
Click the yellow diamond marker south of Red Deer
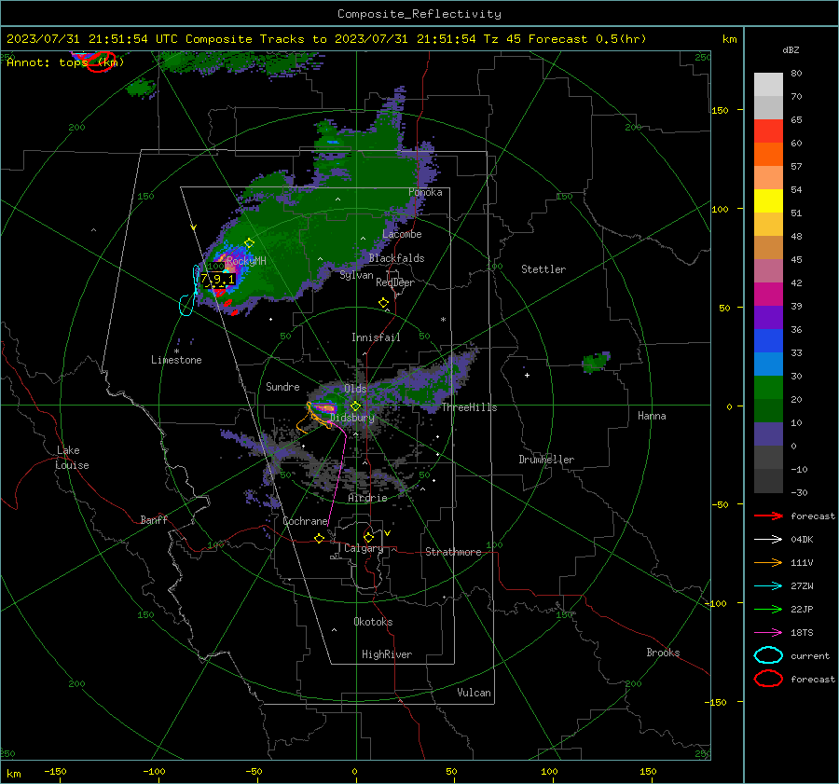click(x=384, y=303)
